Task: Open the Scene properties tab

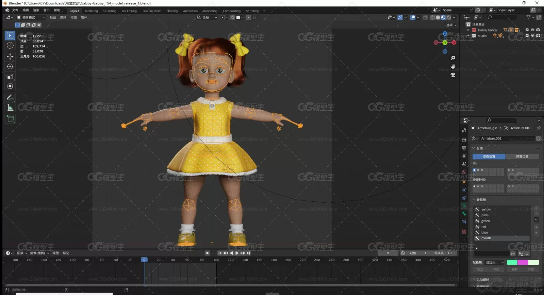Action: point(464,164)
